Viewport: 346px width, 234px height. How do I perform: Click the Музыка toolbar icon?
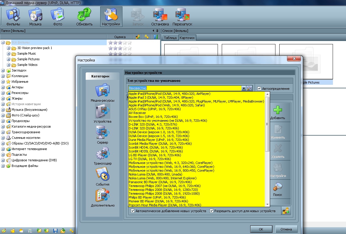click(x=35, y=17)
